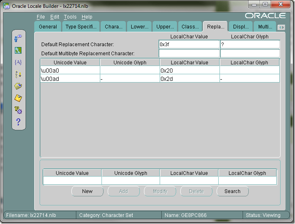Close the Oracle Locale Builder window
This screenshot has width=295, height=224.
(x=281, y=5)
